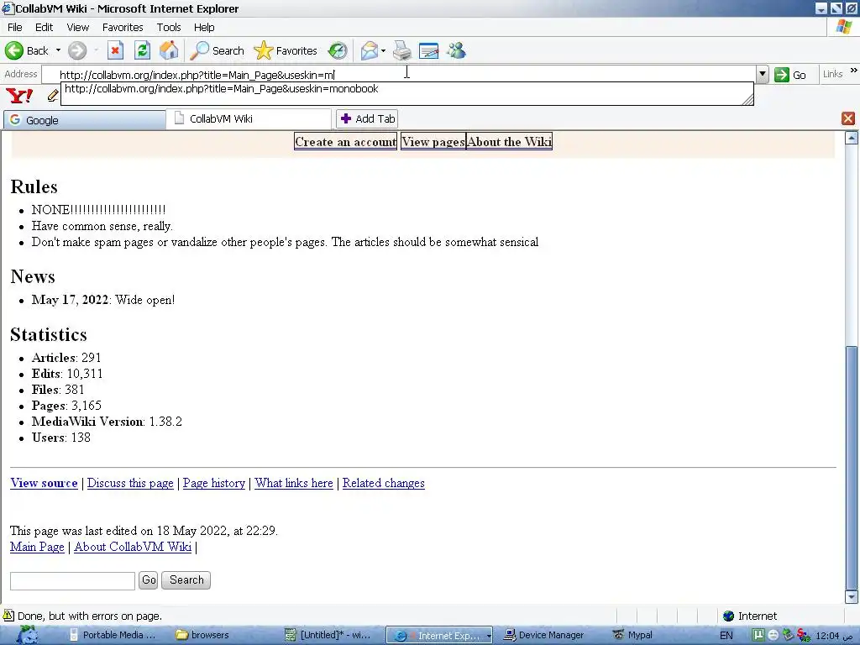Click the green Go button

coord(791,75)
